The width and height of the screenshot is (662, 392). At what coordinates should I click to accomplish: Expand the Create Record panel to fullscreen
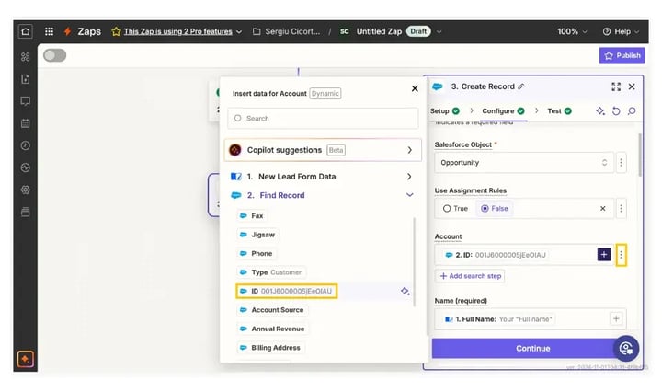pos(616,86)
